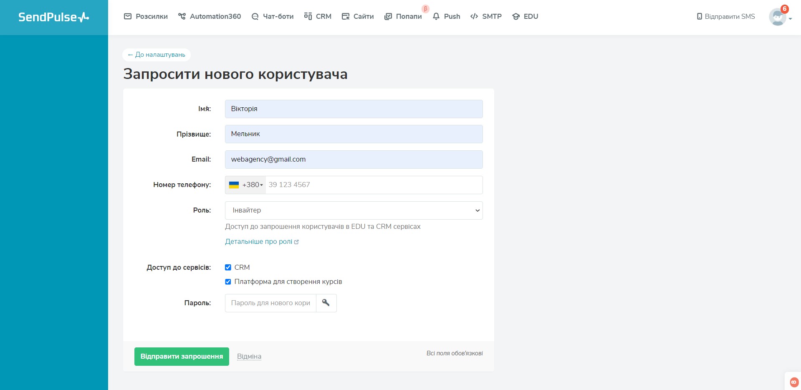
Task: Click the Automation360 flow icon
Action: (x=182, y=16)
